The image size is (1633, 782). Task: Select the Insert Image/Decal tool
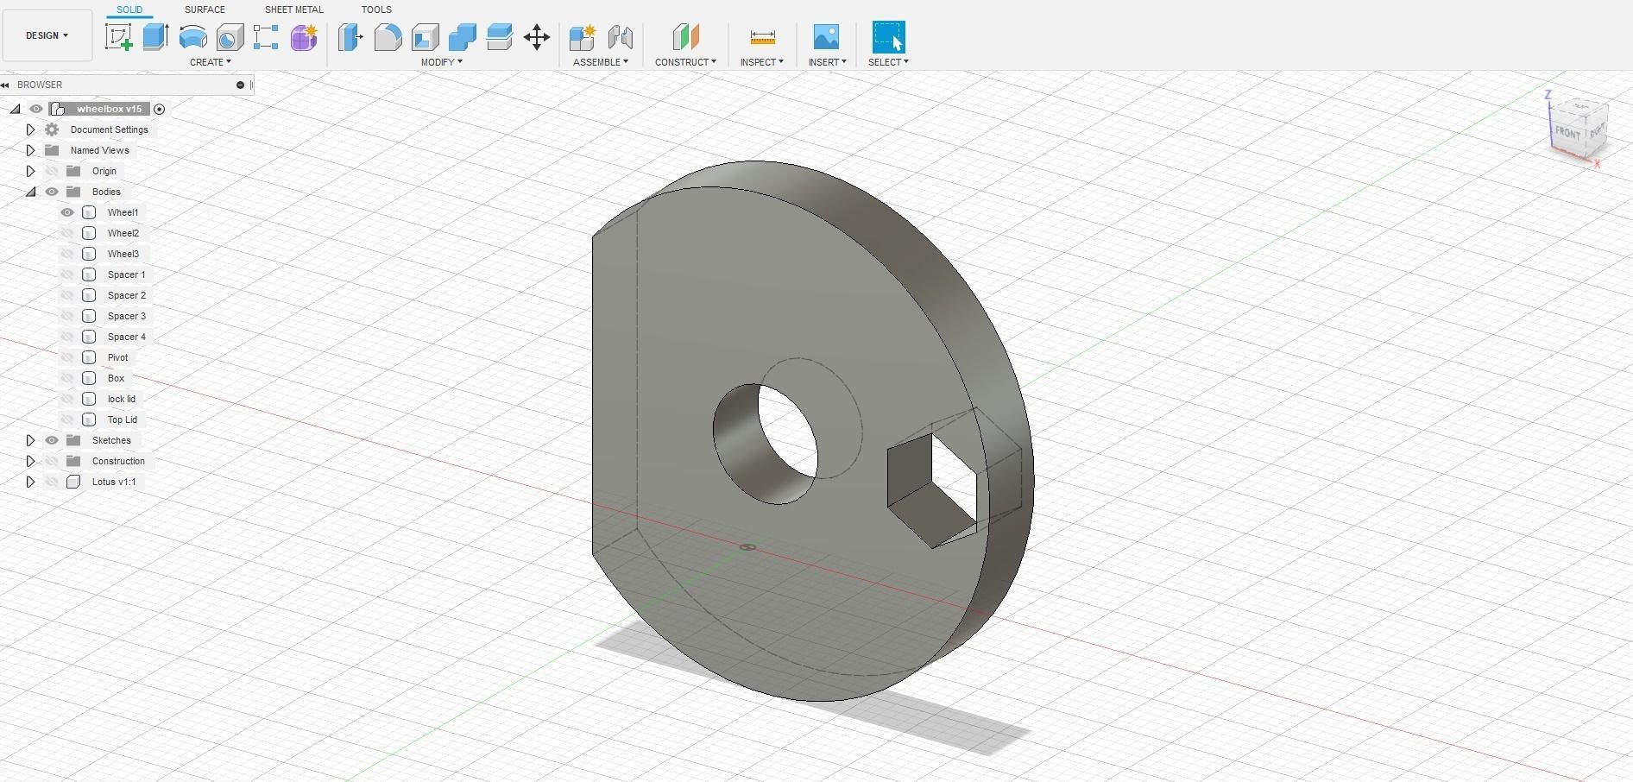click(827, 37)
